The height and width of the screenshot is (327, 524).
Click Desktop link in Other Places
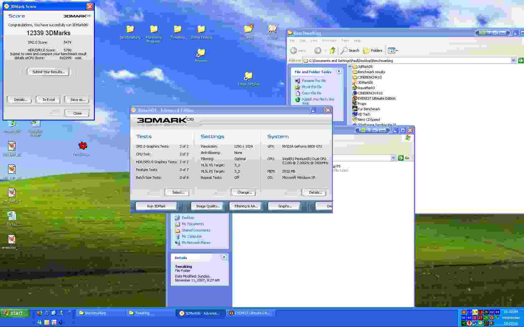[x=188, y=218]
